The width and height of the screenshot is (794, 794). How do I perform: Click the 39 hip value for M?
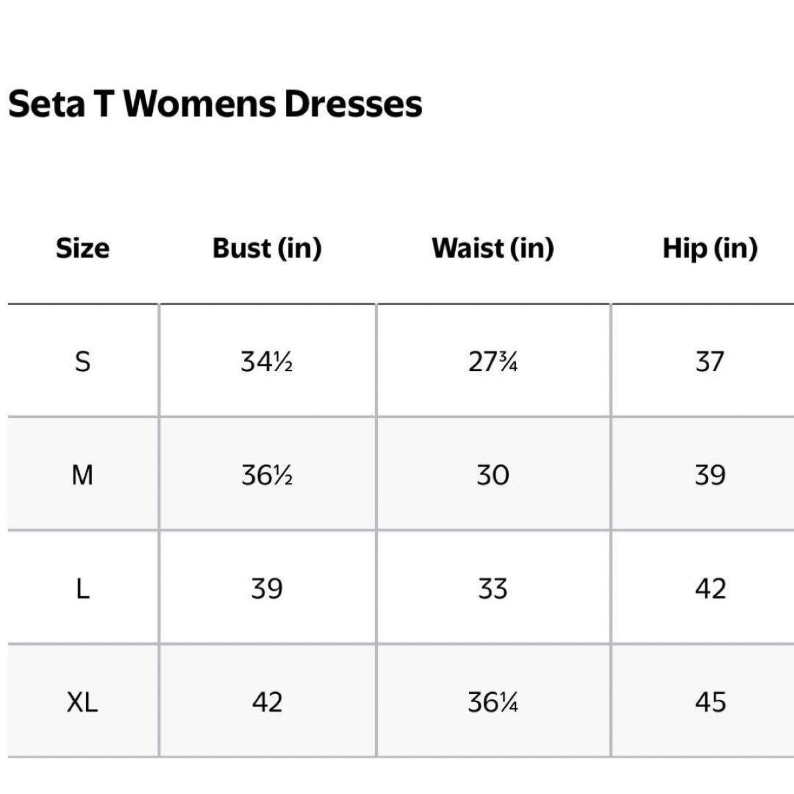coord(710,475)
